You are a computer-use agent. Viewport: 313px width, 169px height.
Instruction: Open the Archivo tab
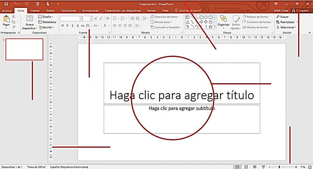pyautogui.click(x=7, y=11)
